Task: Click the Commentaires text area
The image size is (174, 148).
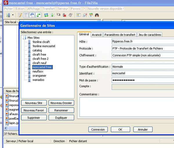Action: pyautogui.click(x=127, y=107)
